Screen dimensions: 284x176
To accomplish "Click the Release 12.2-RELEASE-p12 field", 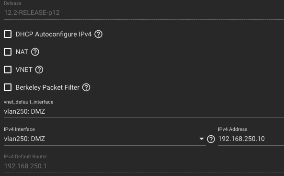I will click(144, 12).
